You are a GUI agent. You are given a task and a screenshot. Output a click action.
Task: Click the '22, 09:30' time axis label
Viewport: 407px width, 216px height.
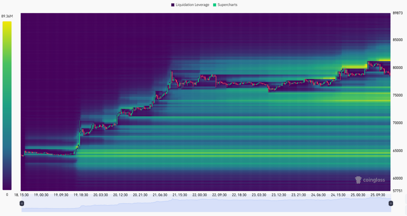pyautogui.click(x=219, y=195)
